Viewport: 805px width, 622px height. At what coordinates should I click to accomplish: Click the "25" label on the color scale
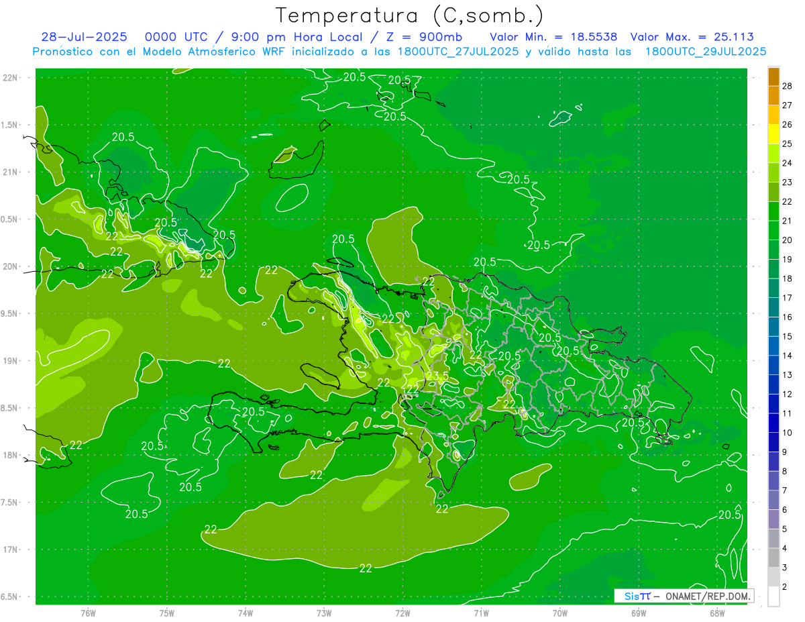point(789,144)
